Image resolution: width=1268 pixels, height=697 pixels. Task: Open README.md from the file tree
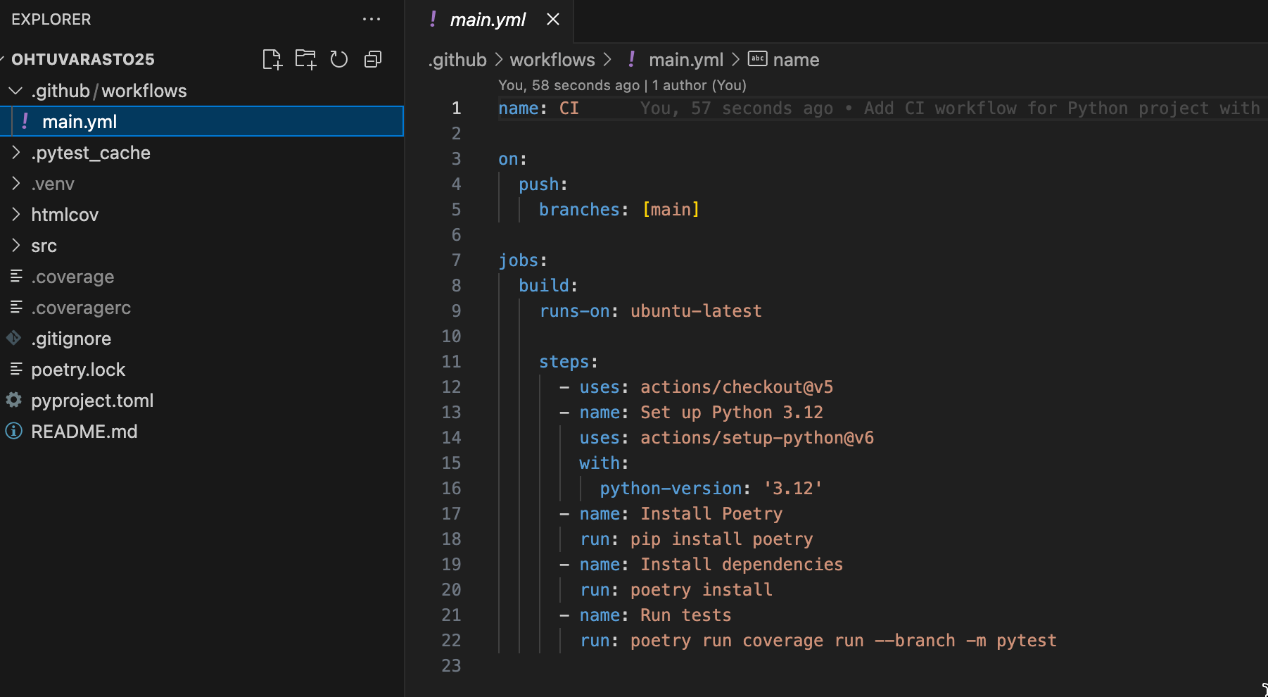[x=84, y=432]
